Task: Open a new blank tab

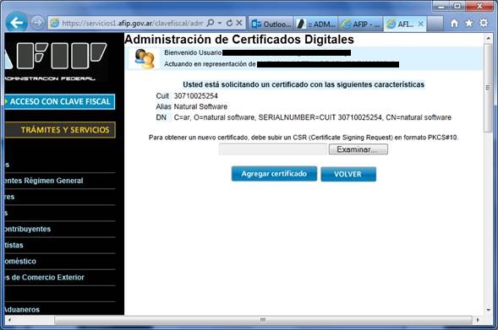Action: (x=435, y=24)
